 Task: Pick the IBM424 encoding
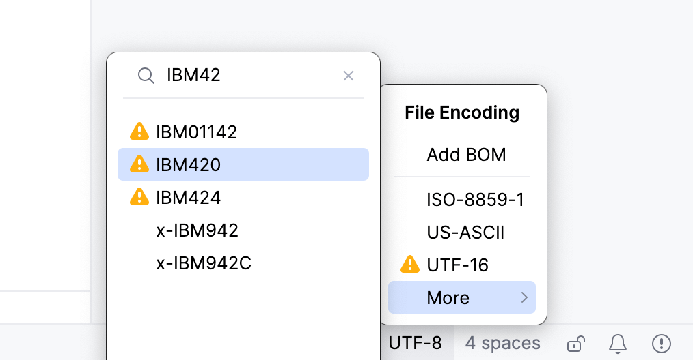pos(189,197)
